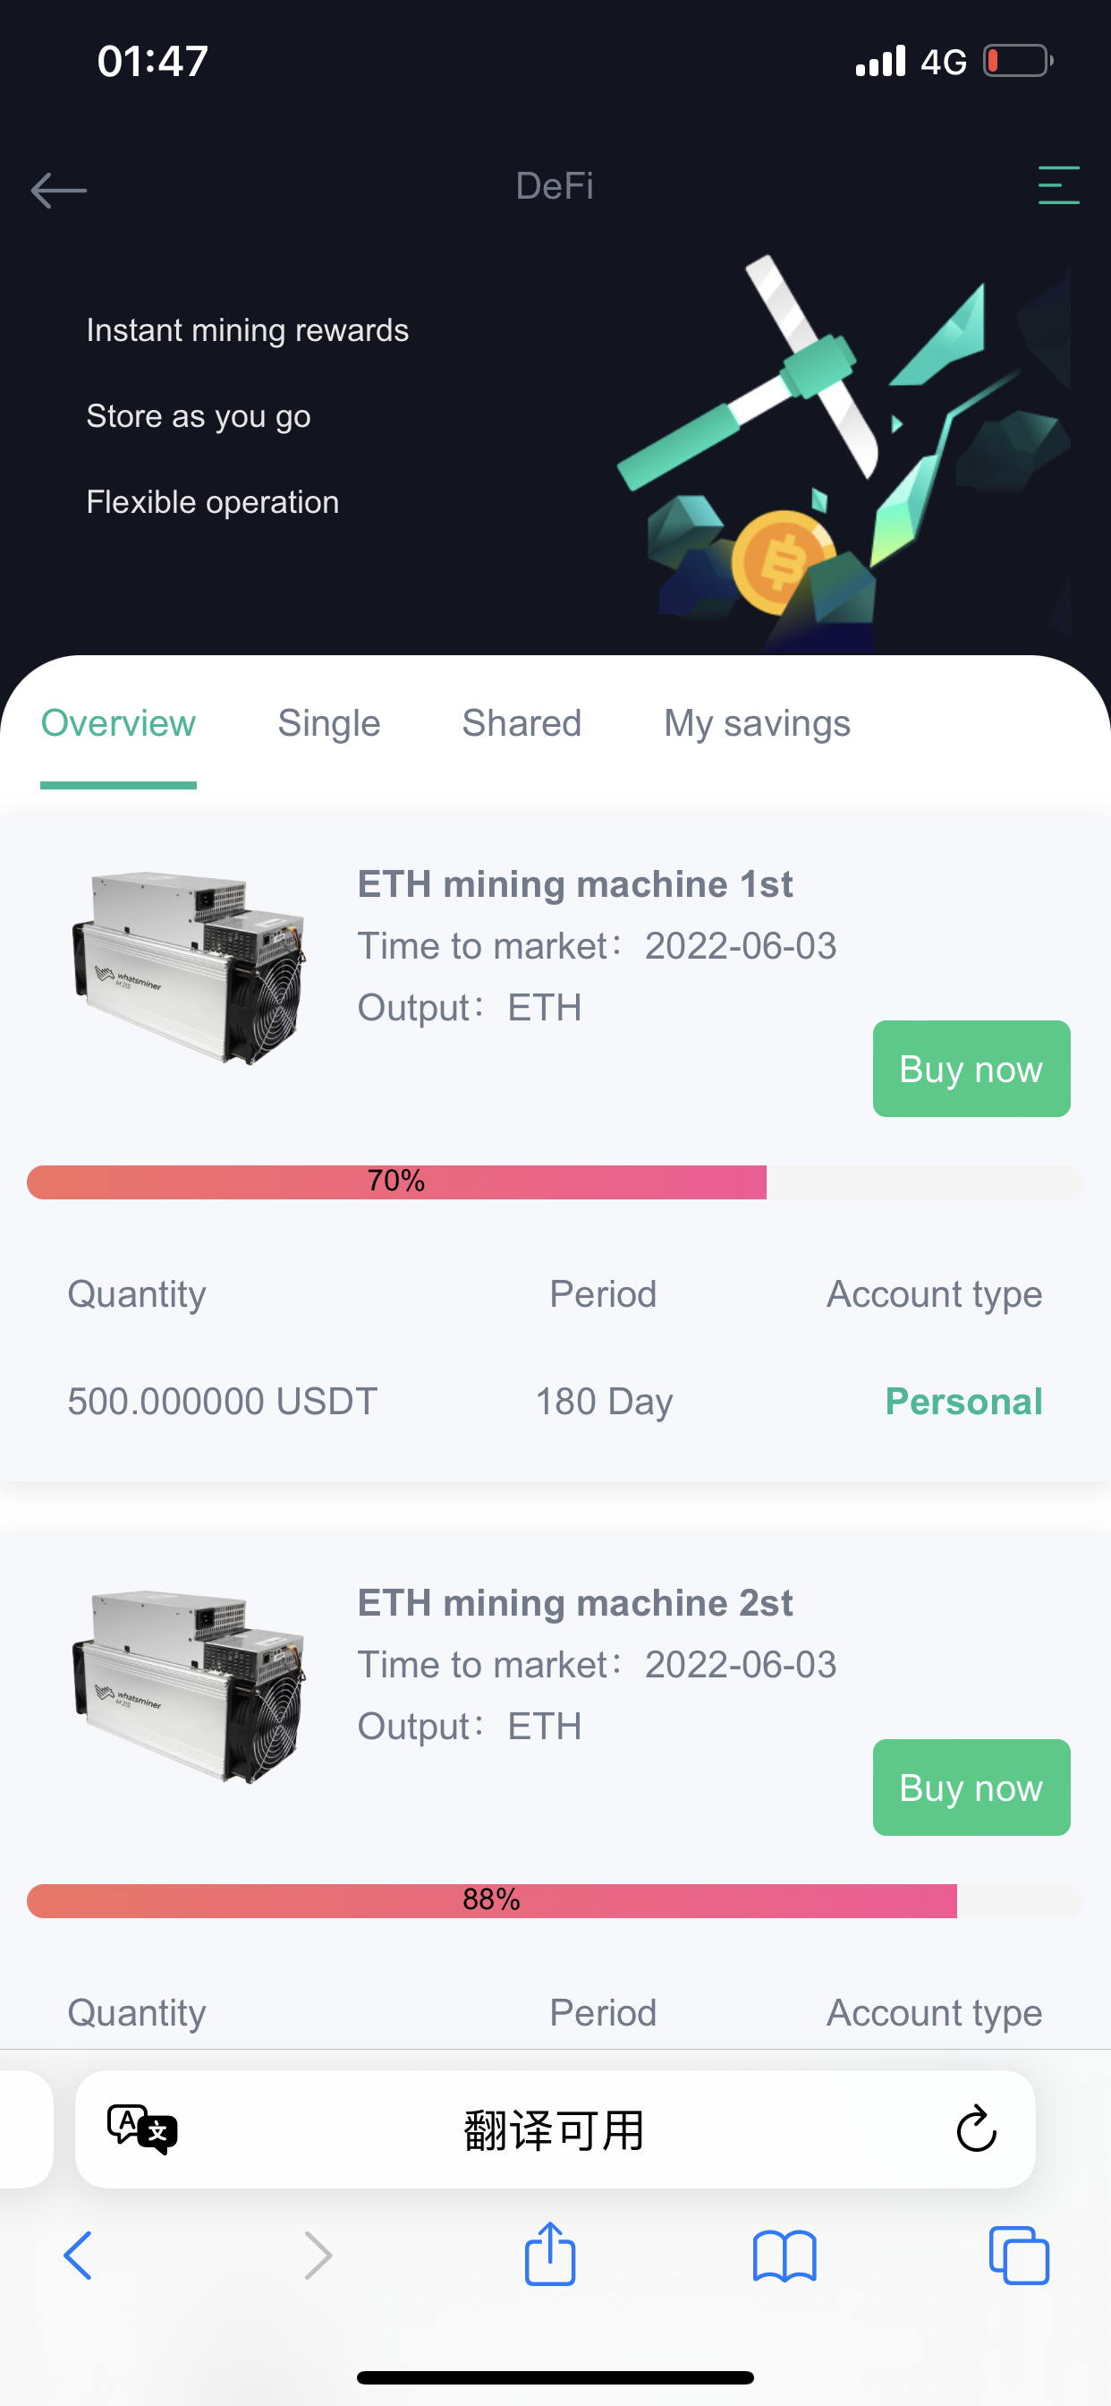Go back using Safari back chevron
The width and height of the screenshot is (1111, 2406).
click(79, 2256)
